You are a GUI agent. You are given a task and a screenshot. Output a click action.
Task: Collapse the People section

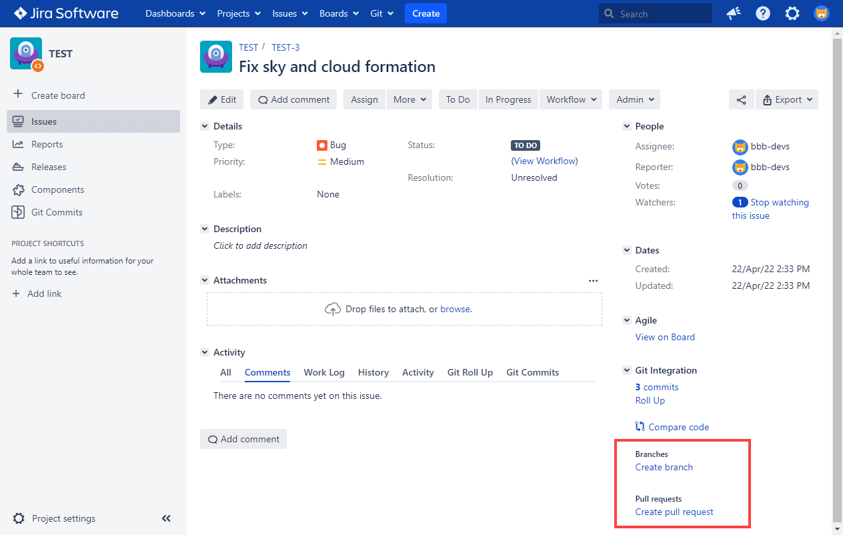(x=627, y=126)
